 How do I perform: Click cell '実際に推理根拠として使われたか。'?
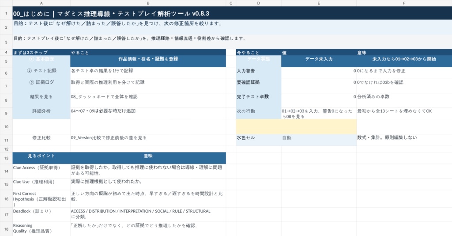click(x=148, y=184)
